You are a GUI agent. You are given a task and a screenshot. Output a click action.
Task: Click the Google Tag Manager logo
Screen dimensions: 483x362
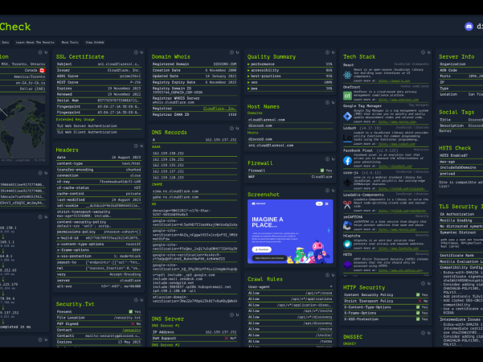tap(347, 117)
